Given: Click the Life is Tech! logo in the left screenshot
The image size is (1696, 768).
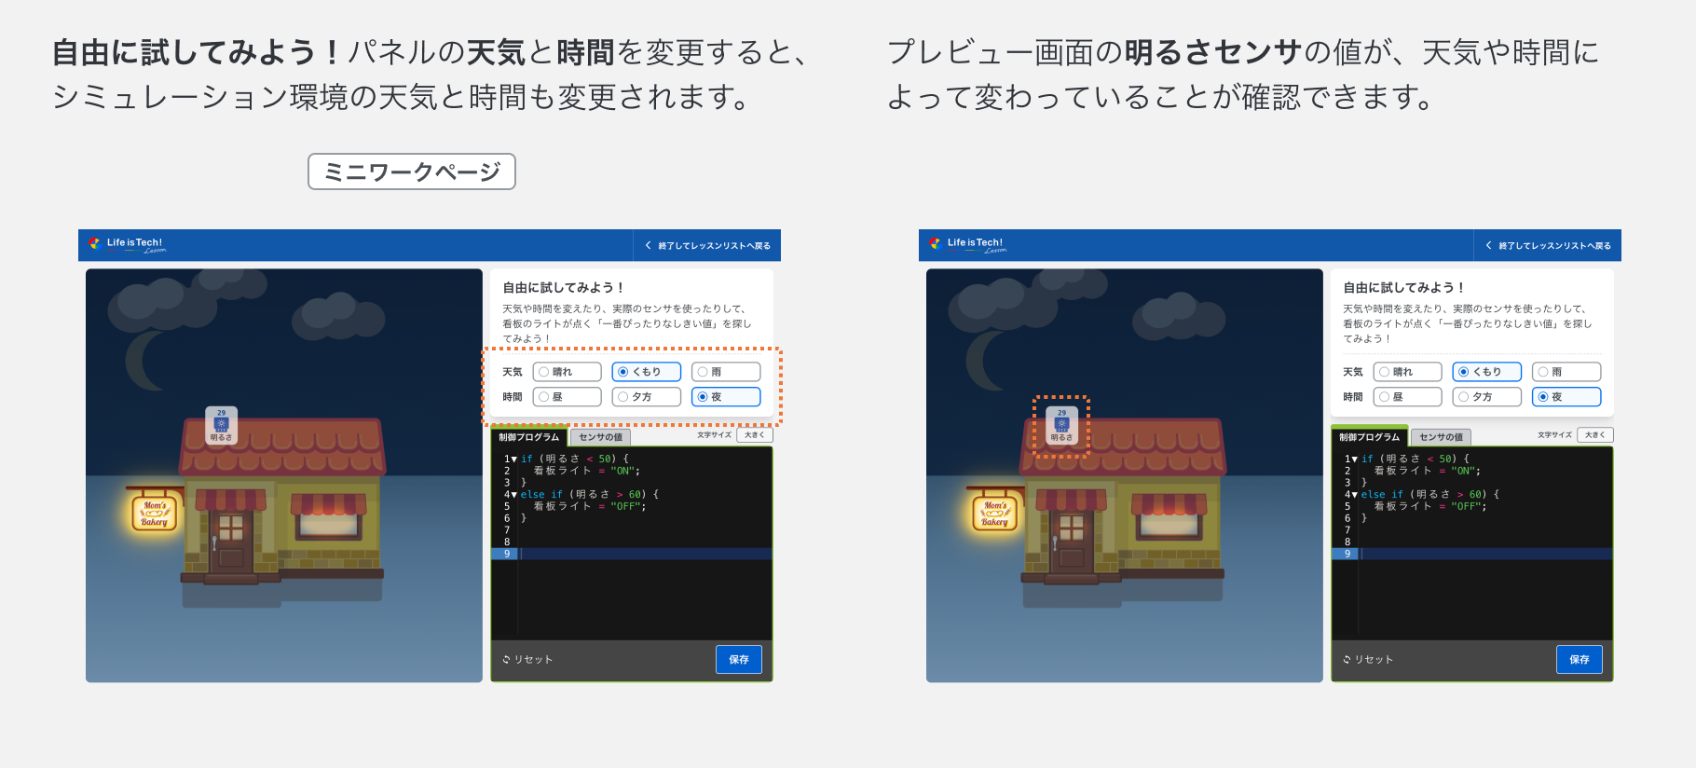Looking at the screenshot, I should tap(127, 244).
